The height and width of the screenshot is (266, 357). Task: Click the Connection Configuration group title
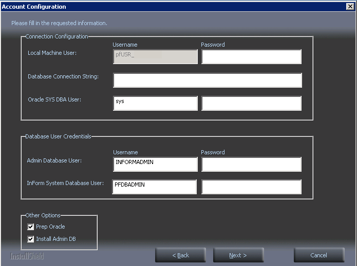pos(57,36)
